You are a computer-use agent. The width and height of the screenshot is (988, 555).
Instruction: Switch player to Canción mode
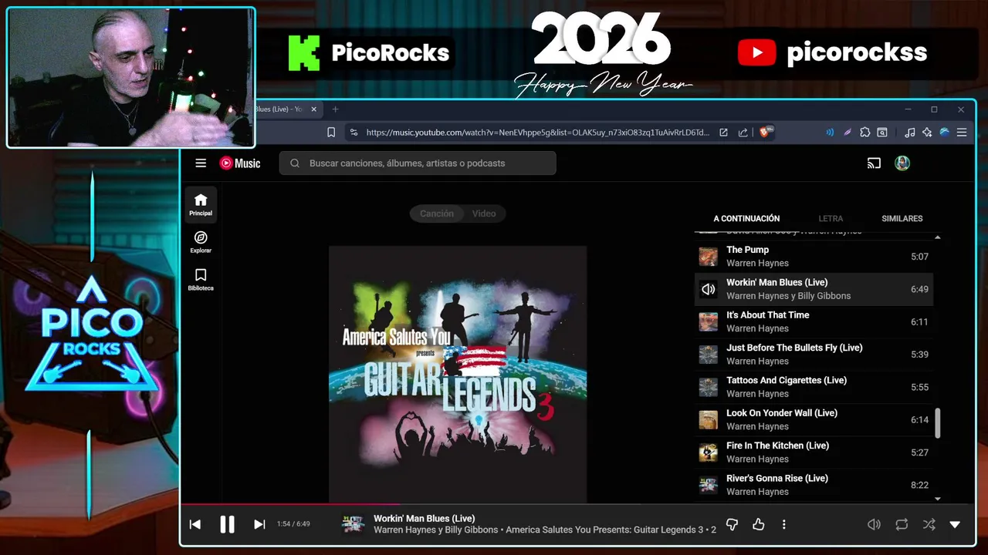point(436,214)
